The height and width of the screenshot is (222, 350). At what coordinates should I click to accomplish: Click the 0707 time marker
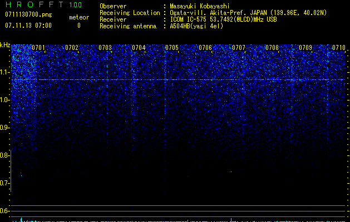coord(239,47)
